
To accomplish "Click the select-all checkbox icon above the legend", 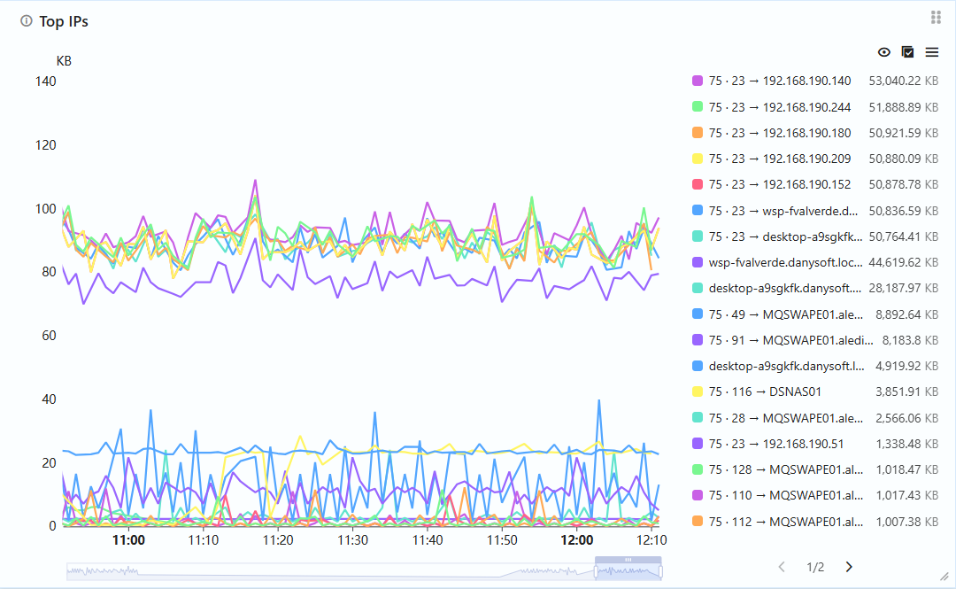I will tap(907, 52).
